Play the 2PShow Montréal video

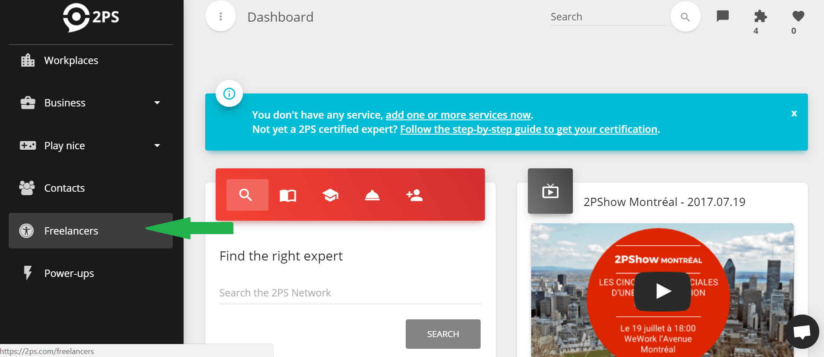(662, 291)
